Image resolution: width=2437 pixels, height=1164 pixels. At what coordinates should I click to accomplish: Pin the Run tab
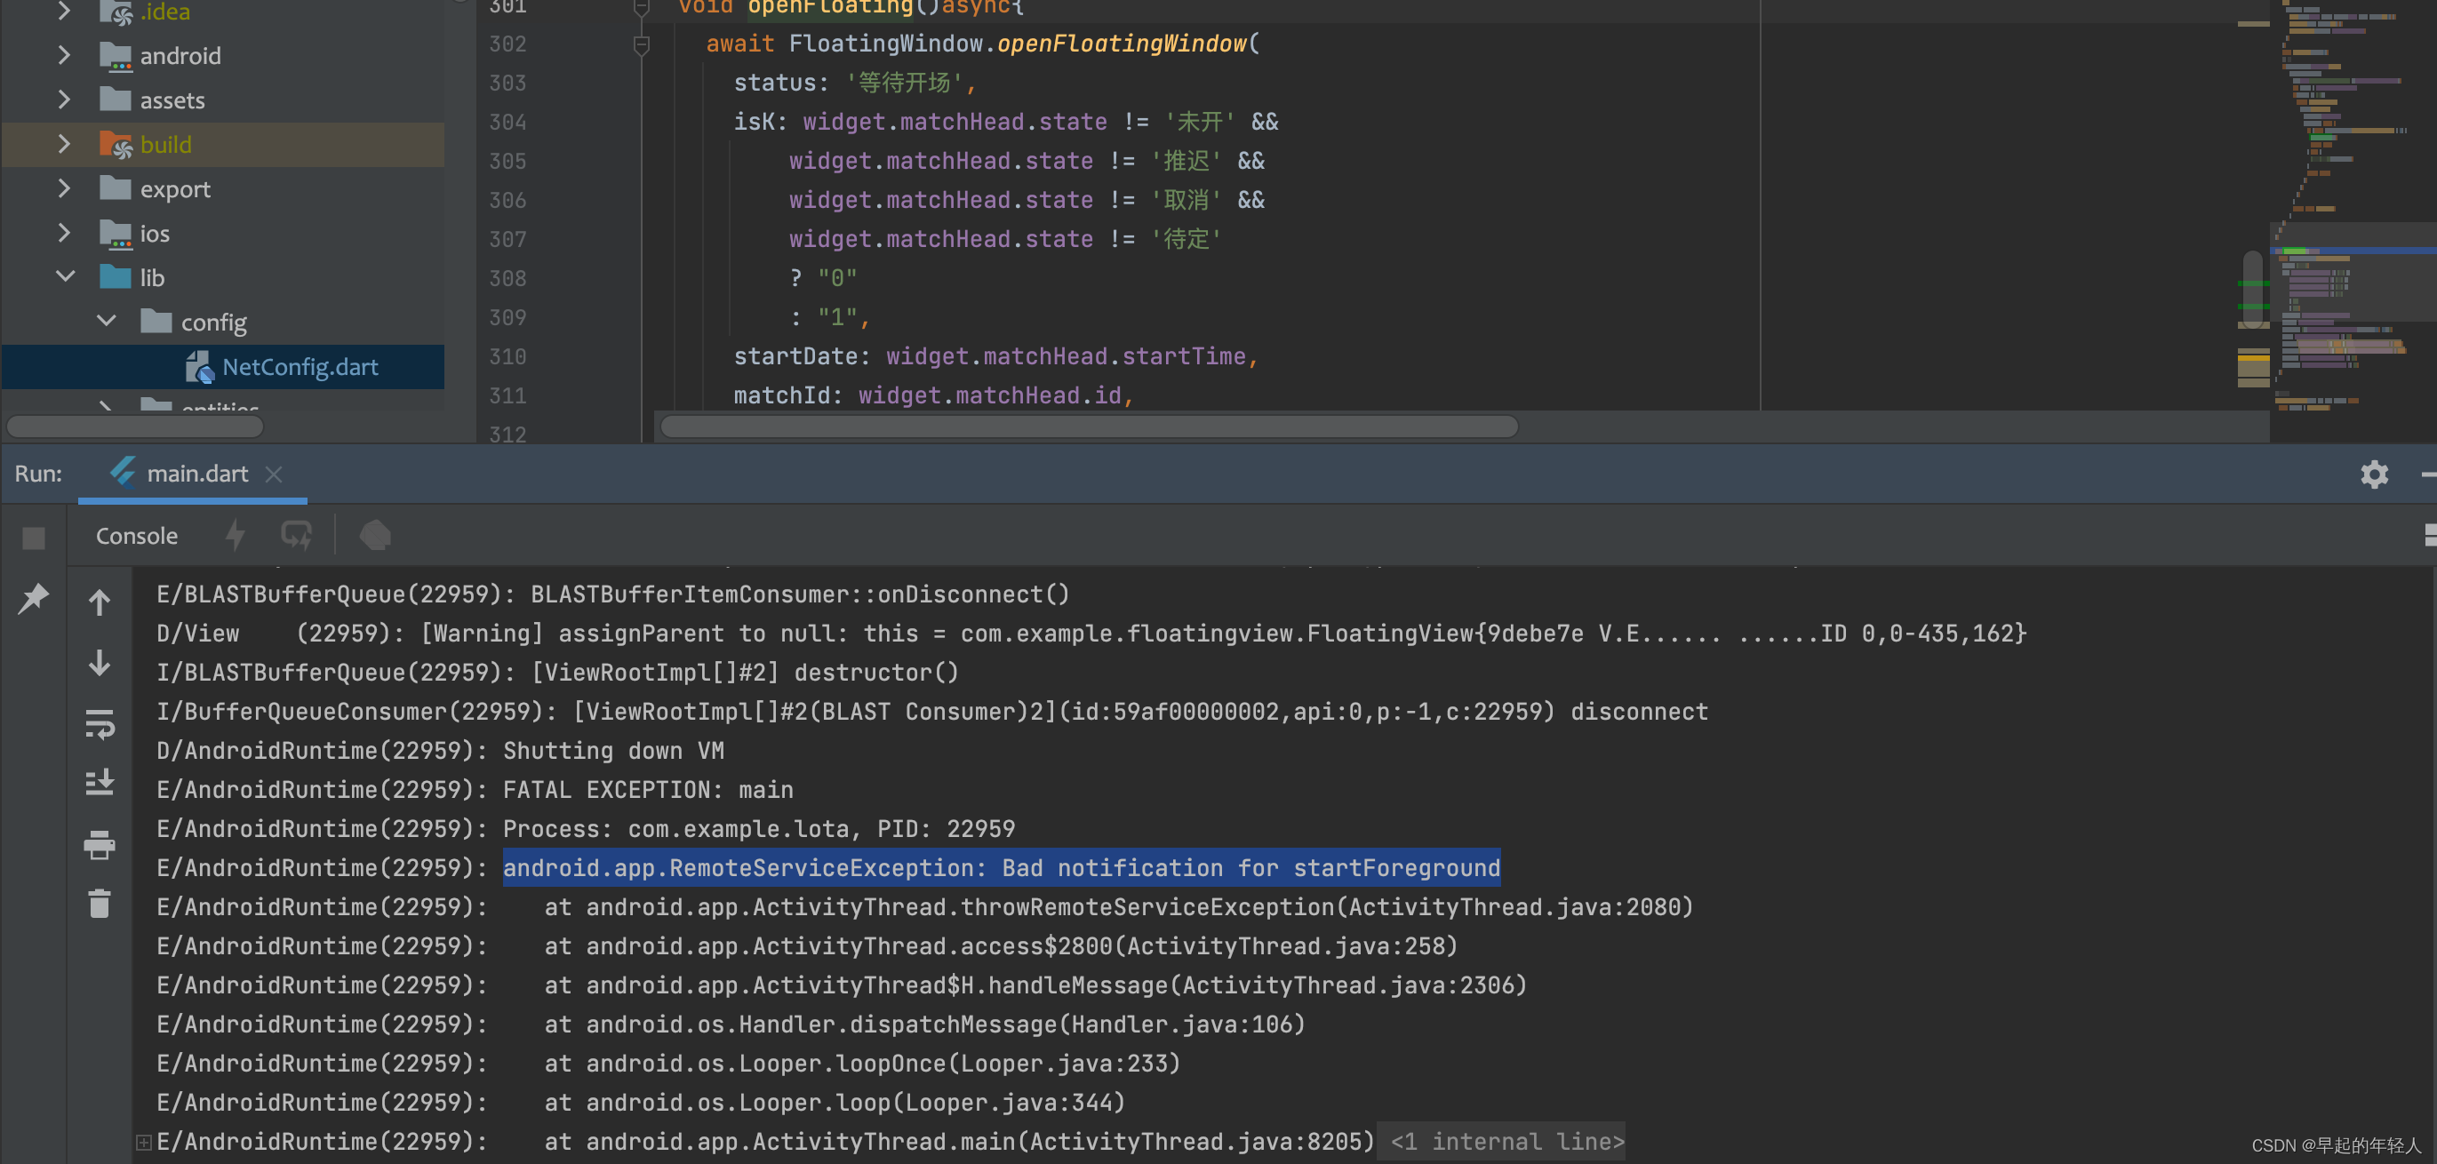[34, 596]
